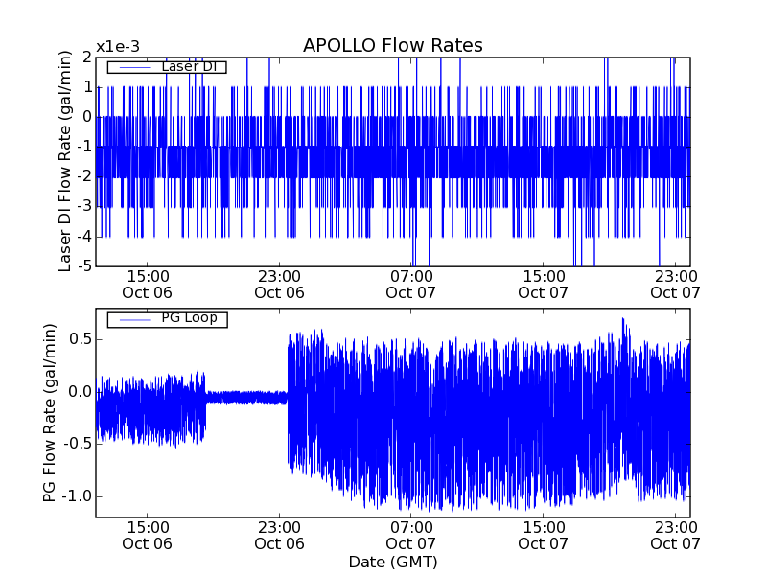Click the 0.5 y-axis tick on lower plot
The width and height of the screenshot is (767, 575).
pyautogui.click(x=79, y=339)
